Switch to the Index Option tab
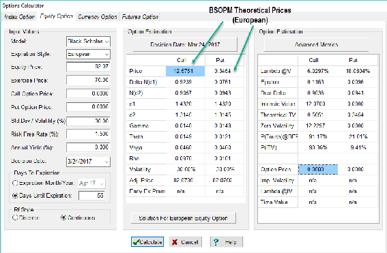387x253 pixels. coord(19,17)
